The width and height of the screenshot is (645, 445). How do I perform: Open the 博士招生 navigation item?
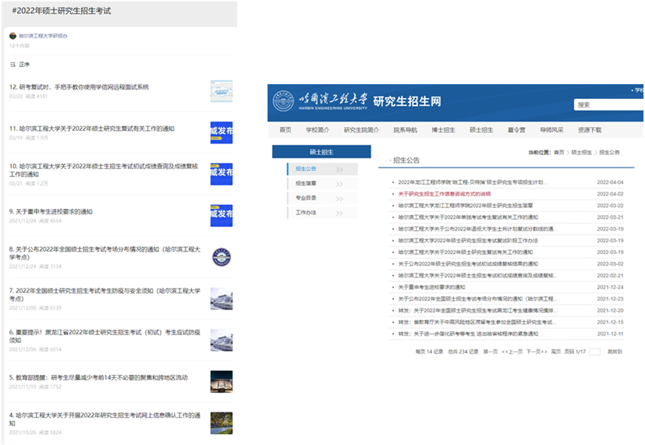[x=443, y=130]
